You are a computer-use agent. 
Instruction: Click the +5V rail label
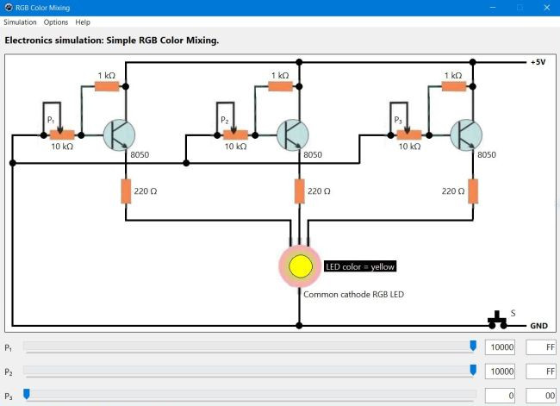[538, 62]
